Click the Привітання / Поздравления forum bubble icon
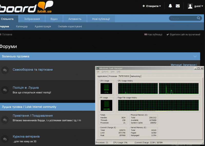 [5, 120]
